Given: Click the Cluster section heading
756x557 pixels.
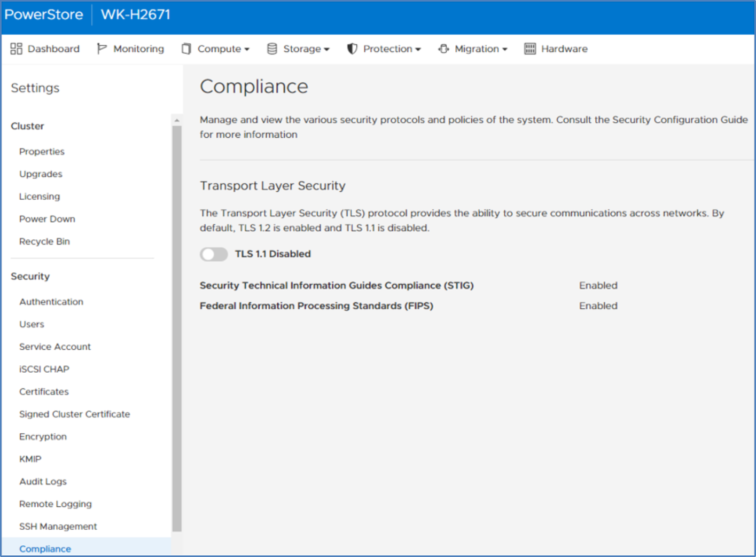Looking at the screenshot, I should pyautogui.click(x=27, y=126).
